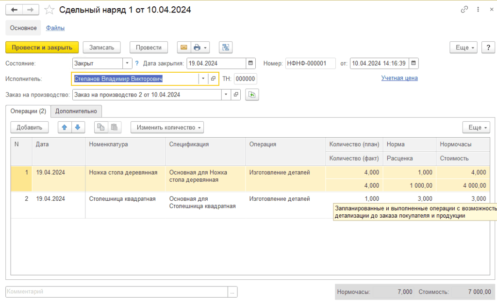The image size is (497, 303).
Task: Open Изменить количество dropdown menu
Action: tap(167, 128)
